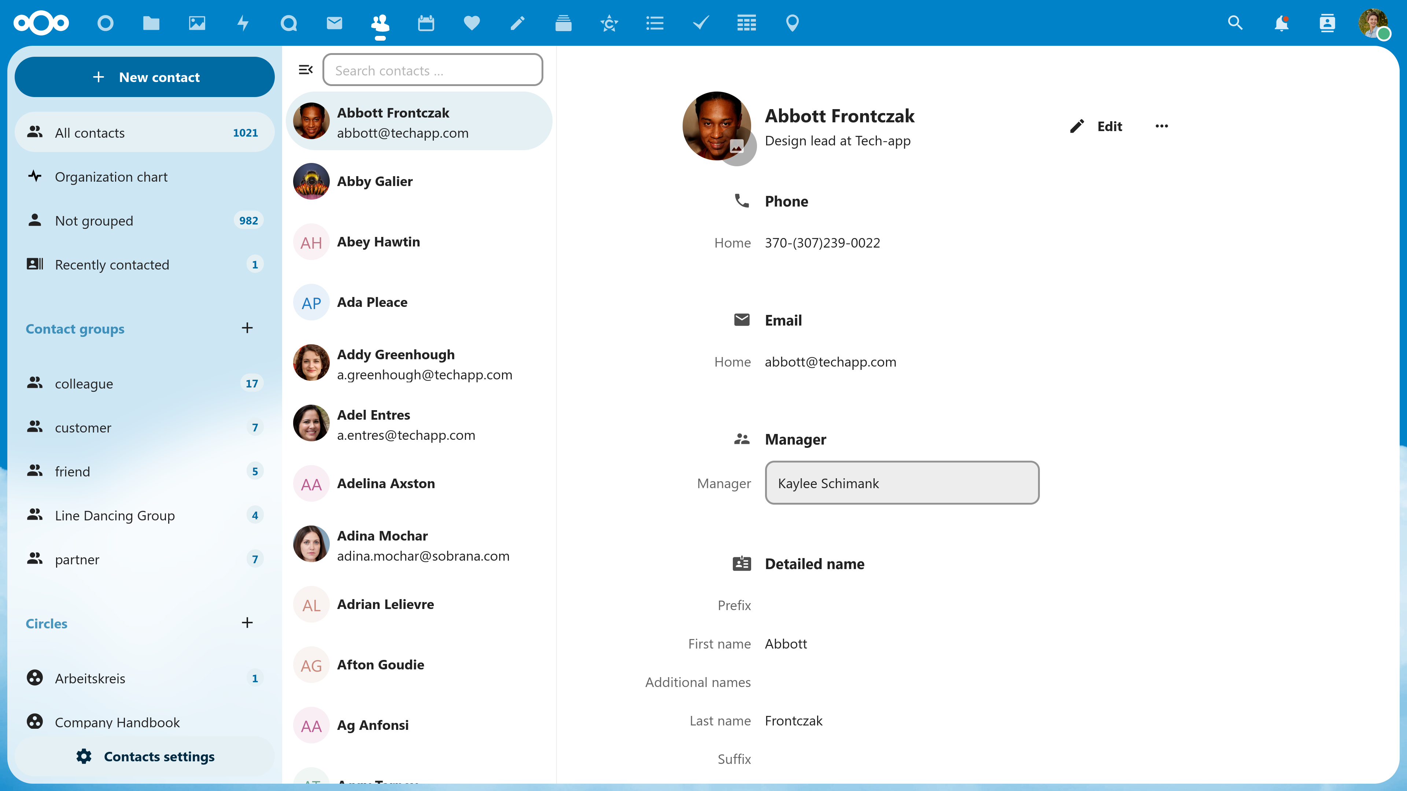The width and height of the screenshot is (1407, 791).
Task: Select Ag Anfonsi contact
Action: click(419, 725)
